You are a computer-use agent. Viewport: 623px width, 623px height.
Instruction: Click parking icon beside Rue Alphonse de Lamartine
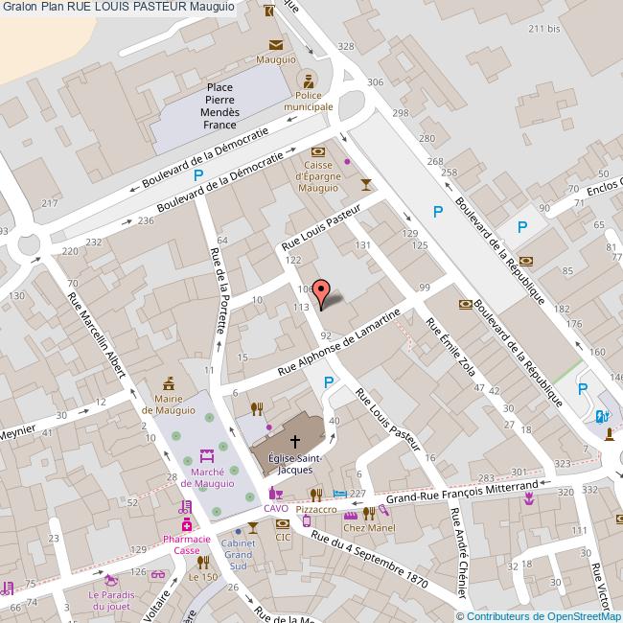tap(329, 382)
